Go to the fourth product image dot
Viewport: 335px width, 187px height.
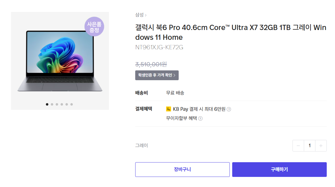[62, 104]
